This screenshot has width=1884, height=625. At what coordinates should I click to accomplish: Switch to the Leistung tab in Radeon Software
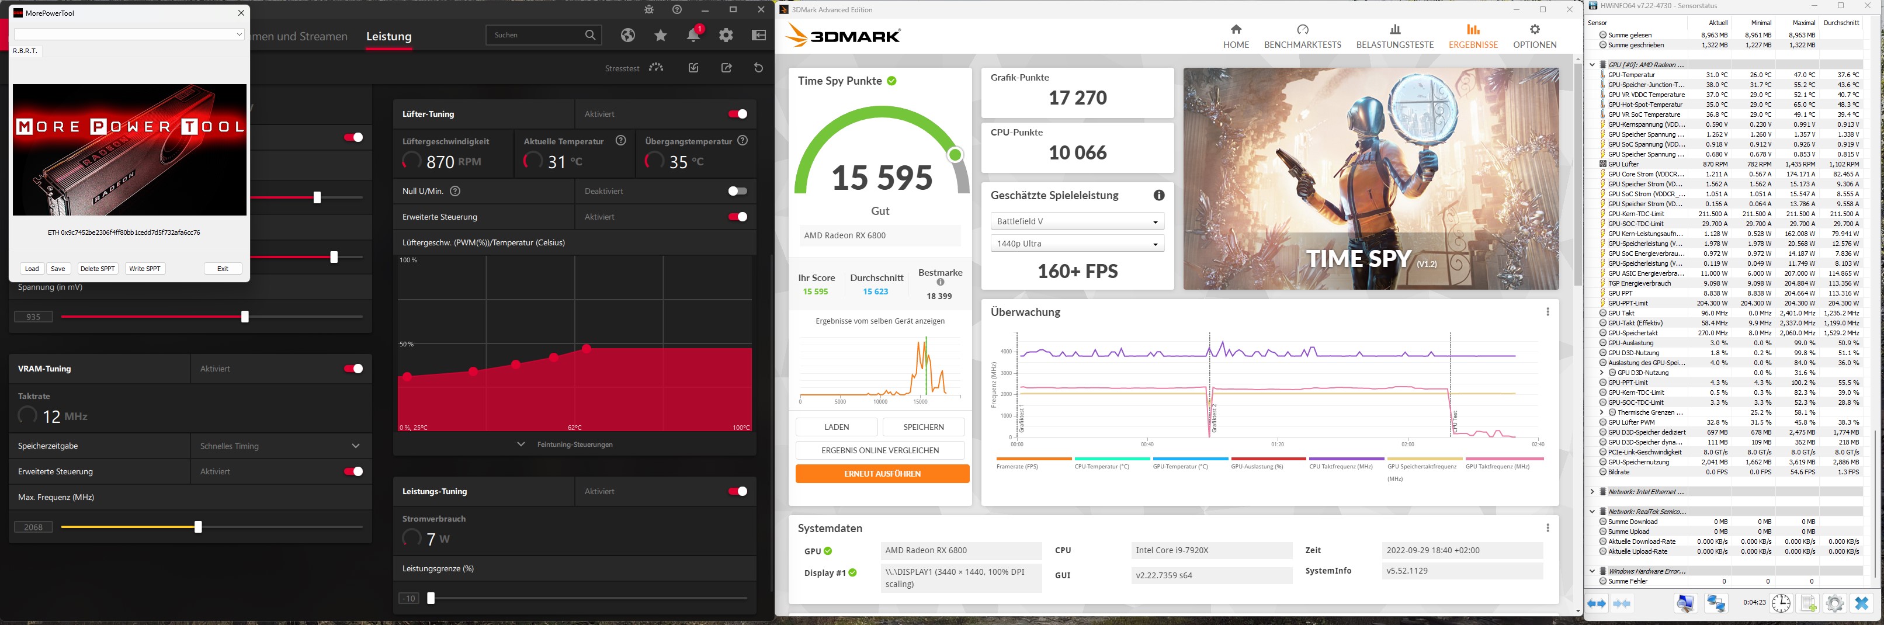(388, 37)
